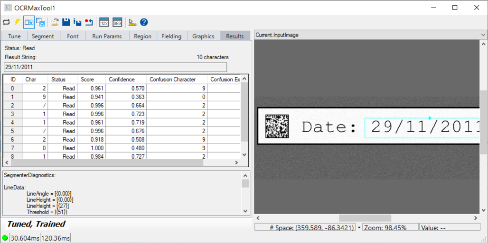
Task: Click the Result String text field
Action: (115, 67)
